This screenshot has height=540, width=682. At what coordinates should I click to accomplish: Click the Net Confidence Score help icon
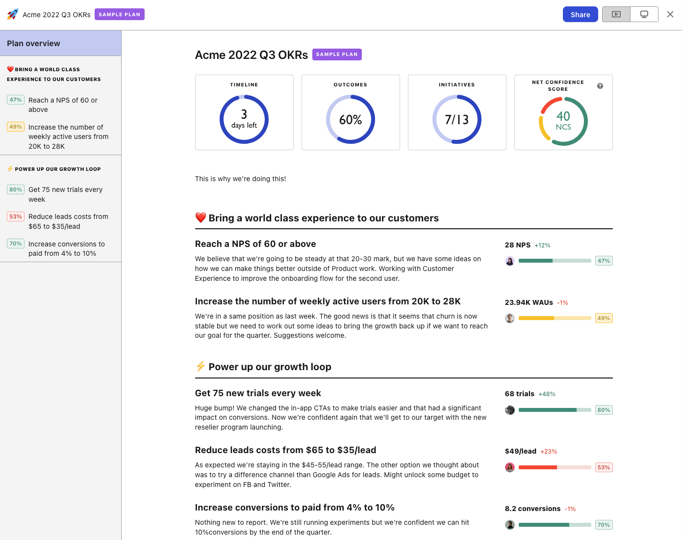[600, 86]
